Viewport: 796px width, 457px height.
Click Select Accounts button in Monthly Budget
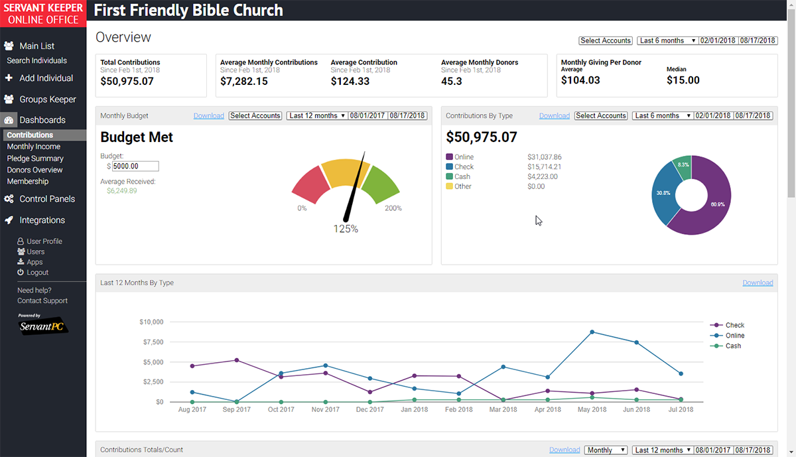click(255, 115)
